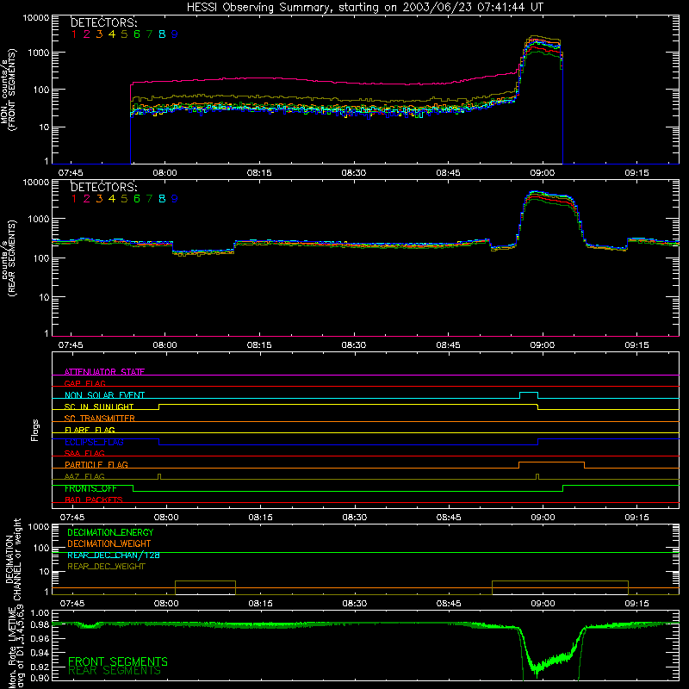The image size is (689, 689).
Task: Click the SC IN SUNLIGHT flag label
Action: [99, 407]
